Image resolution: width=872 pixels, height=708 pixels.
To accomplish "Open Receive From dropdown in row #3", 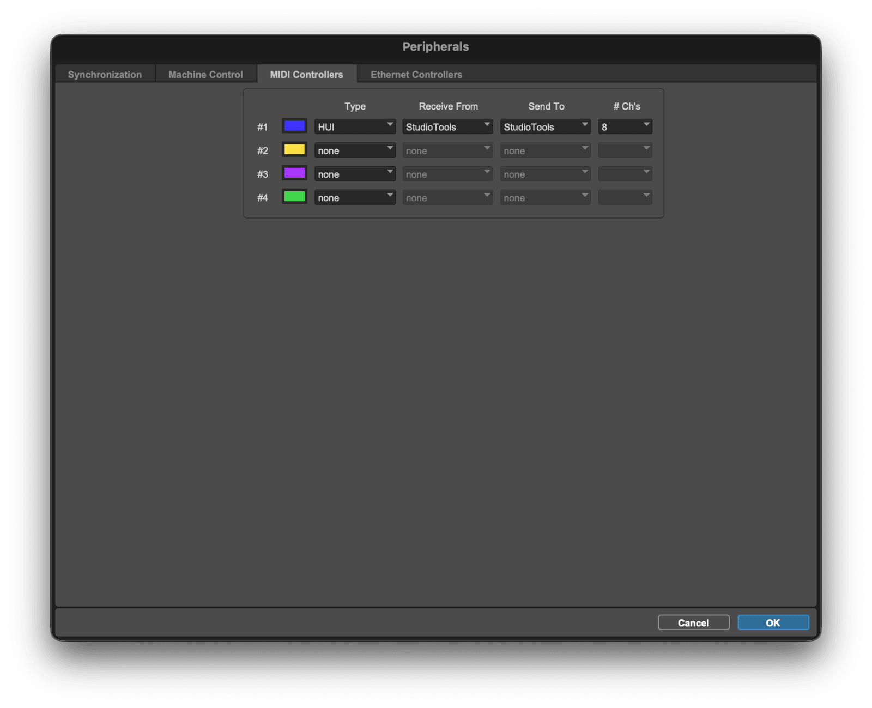I will pos(447,174).
